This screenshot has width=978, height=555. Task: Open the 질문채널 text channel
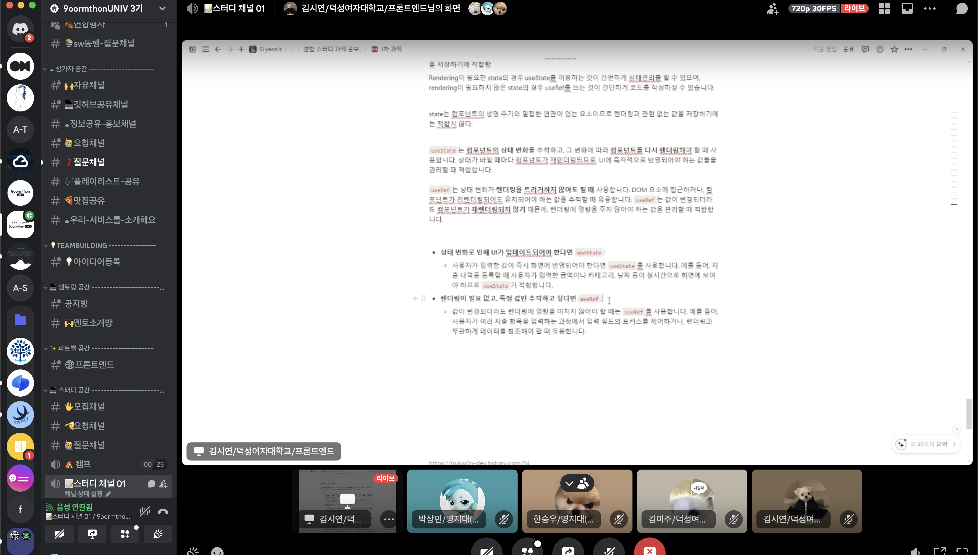[x=89, y=162]
